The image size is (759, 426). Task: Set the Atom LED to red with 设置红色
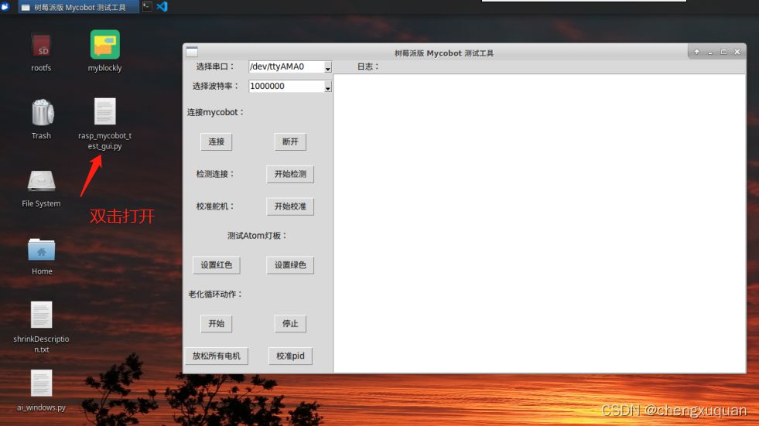(x=217, y=265)
